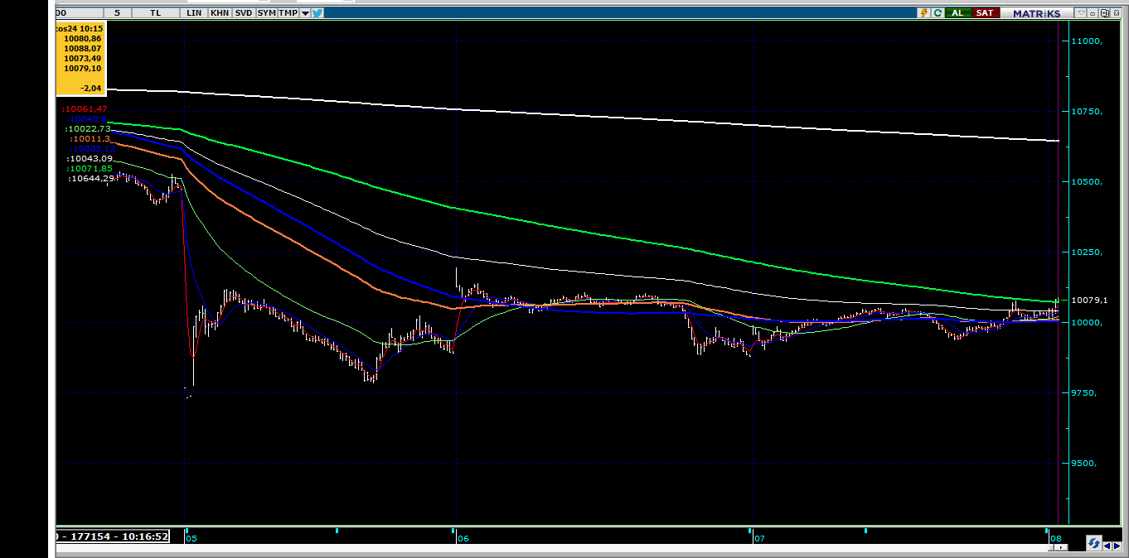Click the MATRIKS logo
Image resolution: width=1129 pixels, height=558 pixels.
click(1036, 12)
